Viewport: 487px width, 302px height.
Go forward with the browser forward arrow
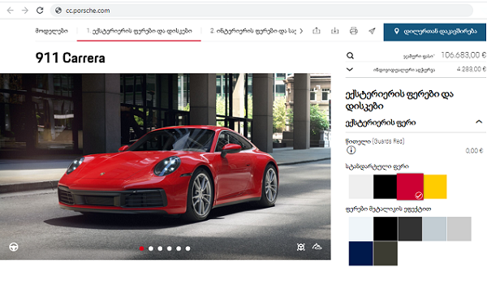(x=25, y=11)
